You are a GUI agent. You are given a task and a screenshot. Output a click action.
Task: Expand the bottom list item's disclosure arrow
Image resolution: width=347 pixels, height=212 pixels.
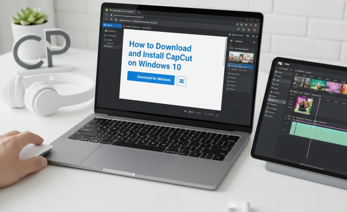[x=249, y=91]
